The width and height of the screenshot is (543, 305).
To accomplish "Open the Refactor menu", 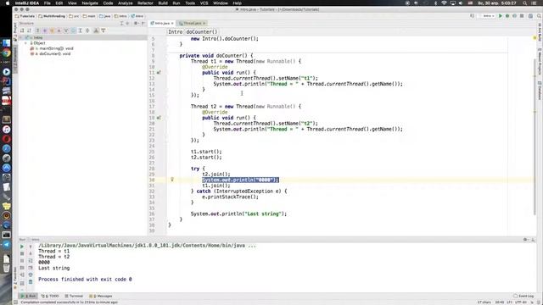I will pos(145,3).
